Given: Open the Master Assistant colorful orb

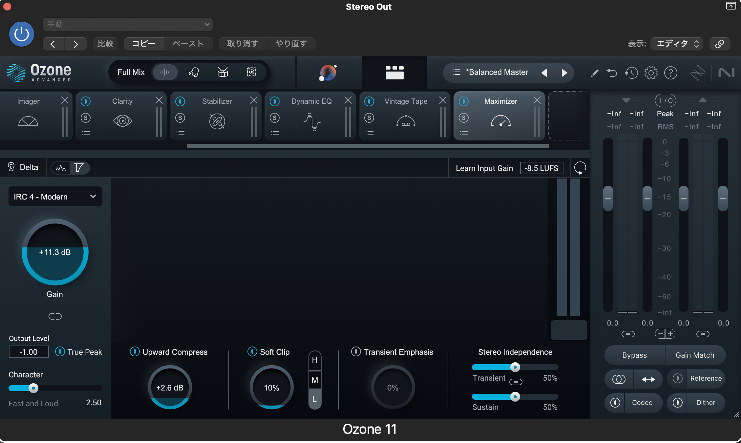Looking at the screenshot, I should point(328,73).
